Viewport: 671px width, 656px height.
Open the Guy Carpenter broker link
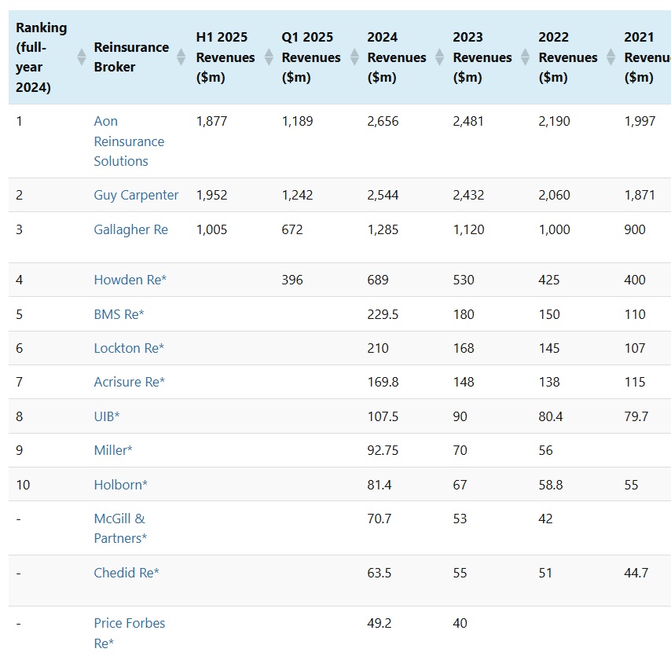136,195
